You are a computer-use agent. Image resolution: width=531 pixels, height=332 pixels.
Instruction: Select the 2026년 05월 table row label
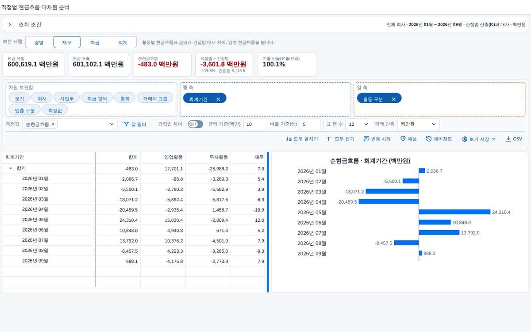pyautogui.click(x=35, y=220)
